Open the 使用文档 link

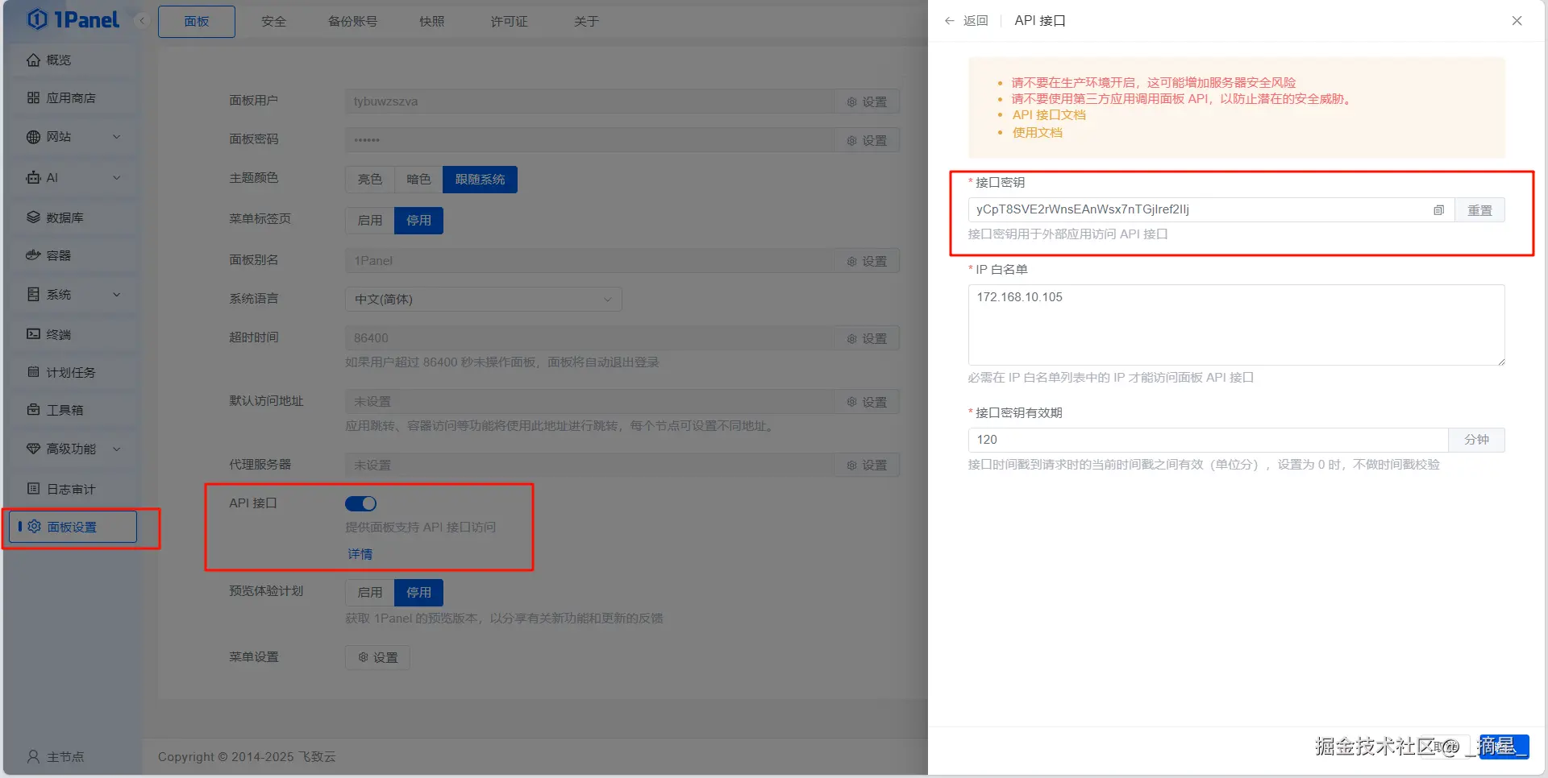coord(1038,133)
